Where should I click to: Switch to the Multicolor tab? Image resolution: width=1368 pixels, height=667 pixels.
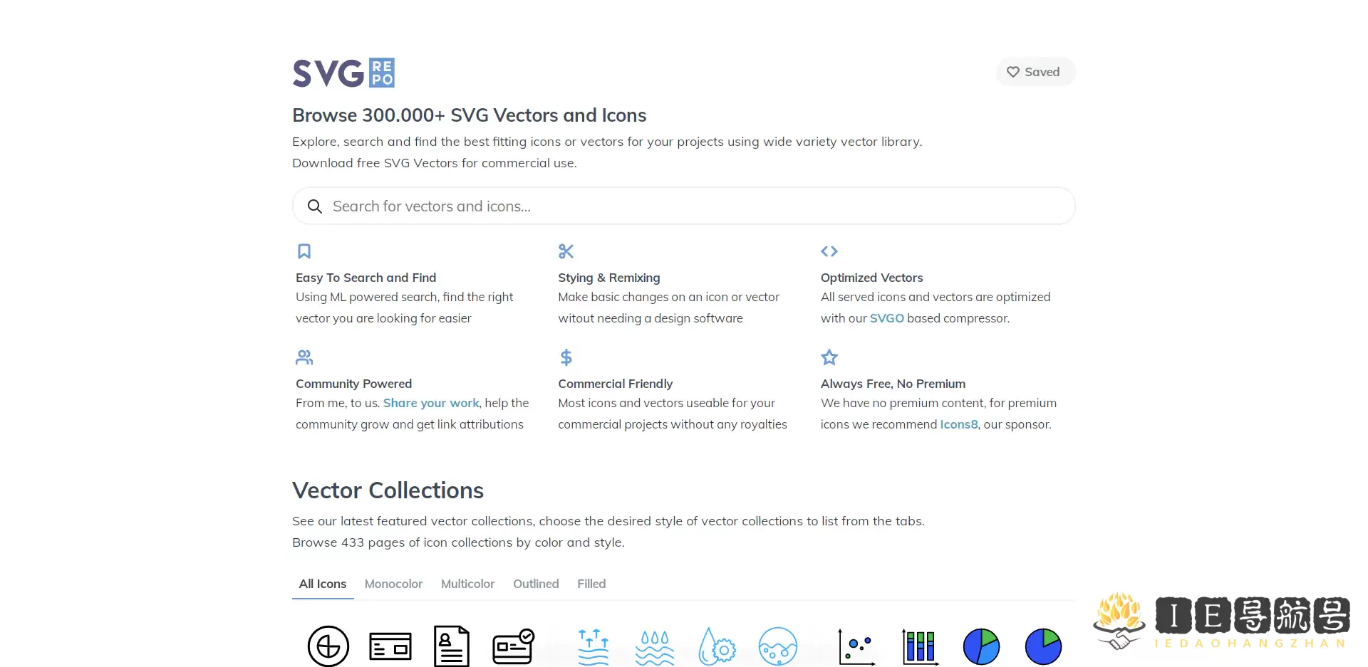click(x=467, y=584)
